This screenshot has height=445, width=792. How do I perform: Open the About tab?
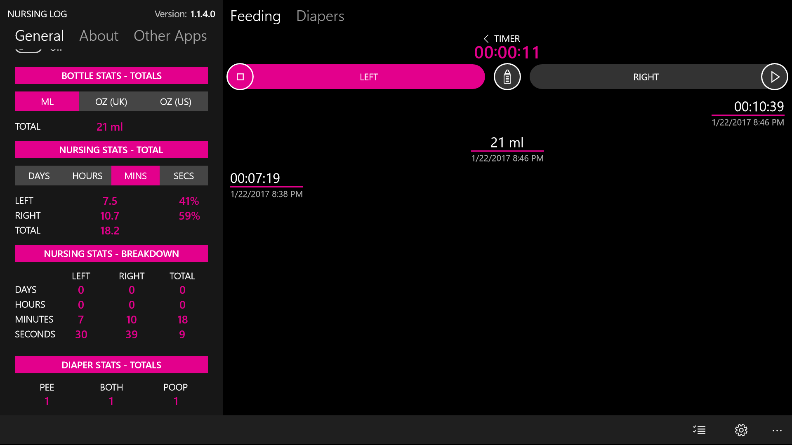(99, 36)
